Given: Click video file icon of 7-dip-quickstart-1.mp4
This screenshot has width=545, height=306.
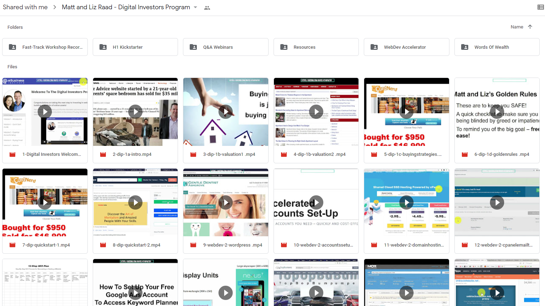Looking at the screenshot, I should pyautogui.click(x=12, y=245).
